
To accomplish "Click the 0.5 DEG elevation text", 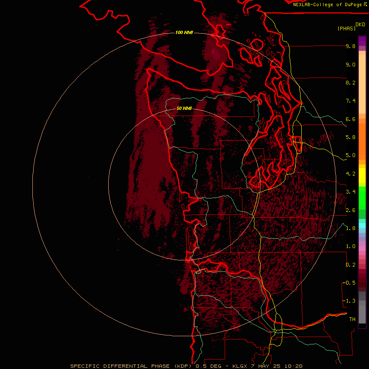I will click(208, 366).
